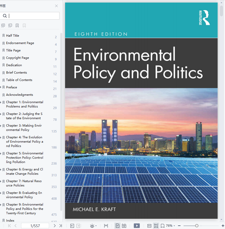Click bookmark icon beside Half Title

point(4,35)
